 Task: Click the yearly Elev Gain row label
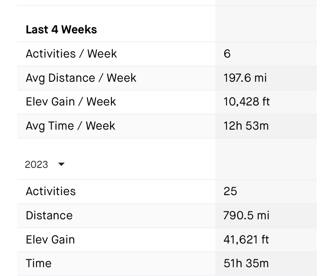(x=50, y=240)
